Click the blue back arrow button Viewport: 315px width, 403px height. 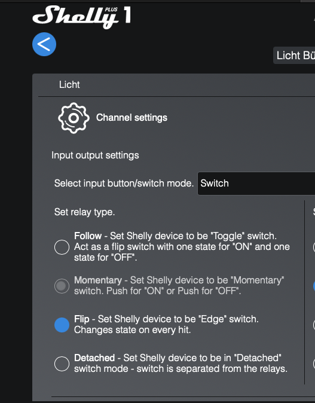44,44
